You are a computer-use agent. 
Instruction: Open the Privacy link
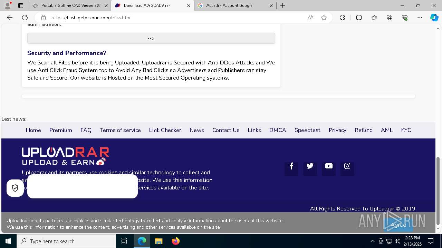click(x=337, y=130)
